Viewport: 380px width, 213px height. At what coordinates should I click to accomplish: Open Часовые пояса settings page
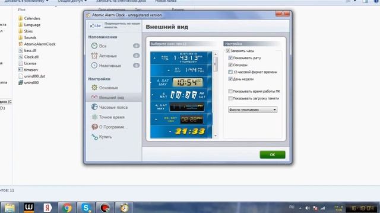click(114, 107)
